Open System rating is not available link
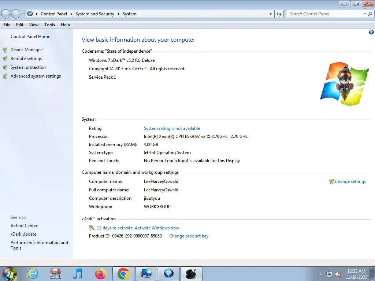375x281 pixels. coord(172,128)
